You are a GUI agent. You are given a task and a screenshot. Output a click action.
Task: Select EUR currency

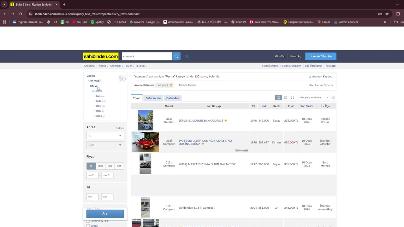click(110, 166)
